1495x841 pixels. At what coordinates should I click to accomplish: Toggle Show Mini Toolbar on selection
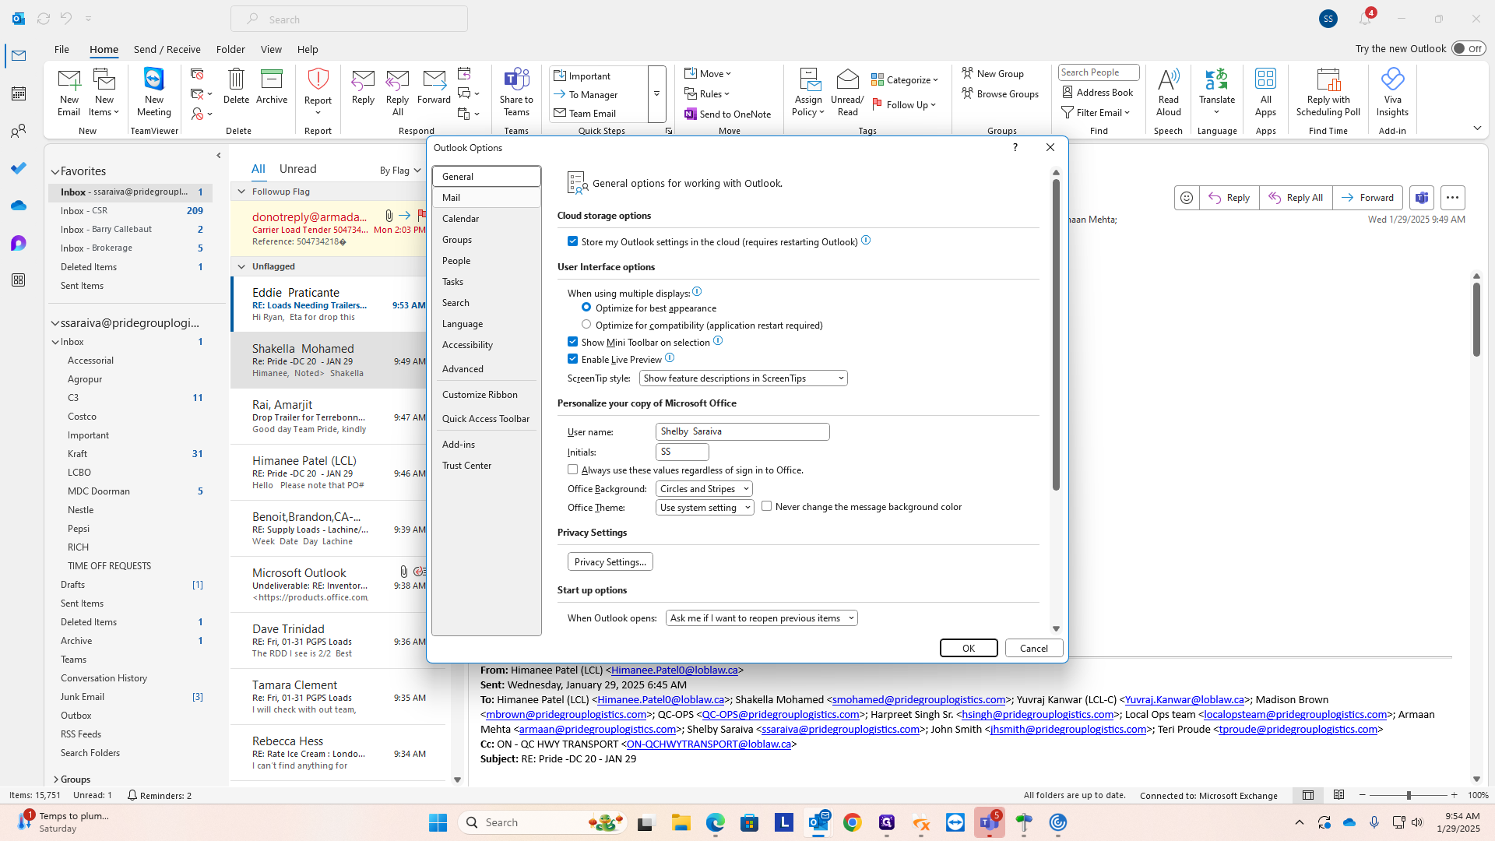572,342
